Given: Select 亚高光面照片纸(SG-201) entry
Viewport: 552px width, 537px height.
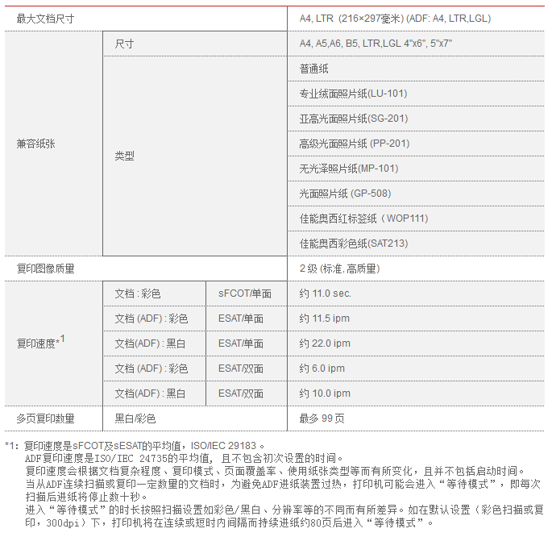Looking at the screenshot, I should [x=353, y=119].
